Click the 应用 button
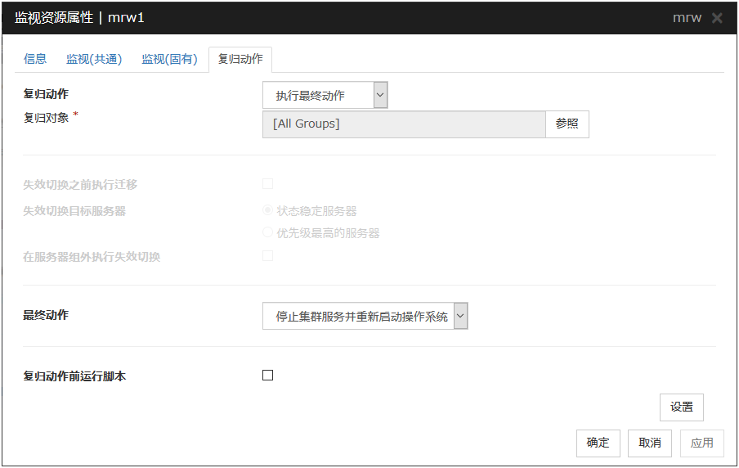This screenshot has height=468, width=739. 701,443
